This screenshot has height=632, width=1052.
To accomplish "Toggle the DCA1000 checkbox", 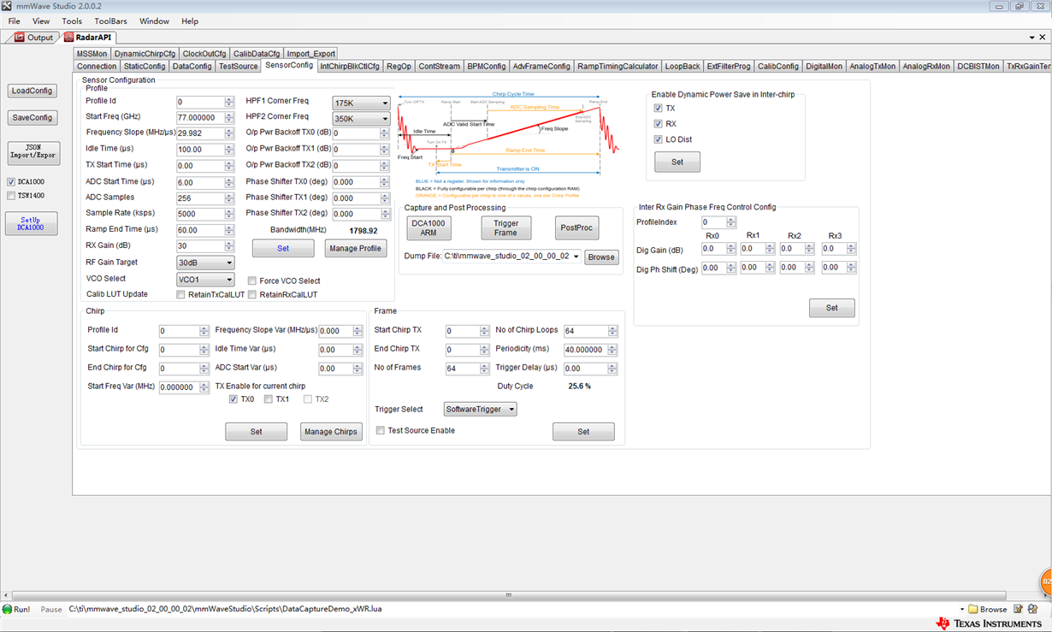I will coord(11,181).
